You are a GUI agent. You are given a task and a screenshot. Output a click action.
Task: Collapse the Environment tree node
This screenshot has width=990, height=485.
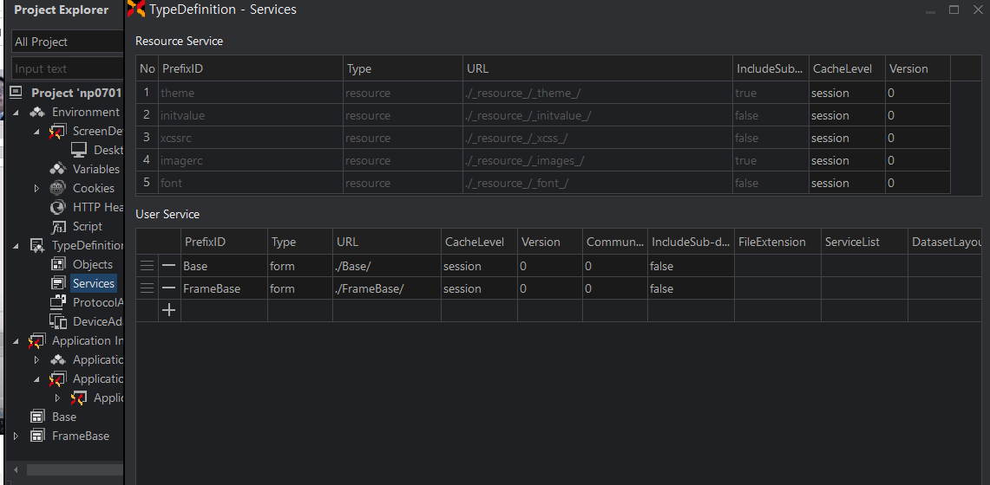[16, 113]
